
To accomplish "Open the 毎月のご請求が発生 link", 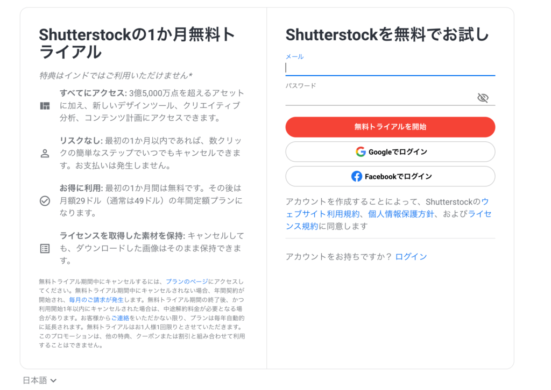I will point(96,300).
